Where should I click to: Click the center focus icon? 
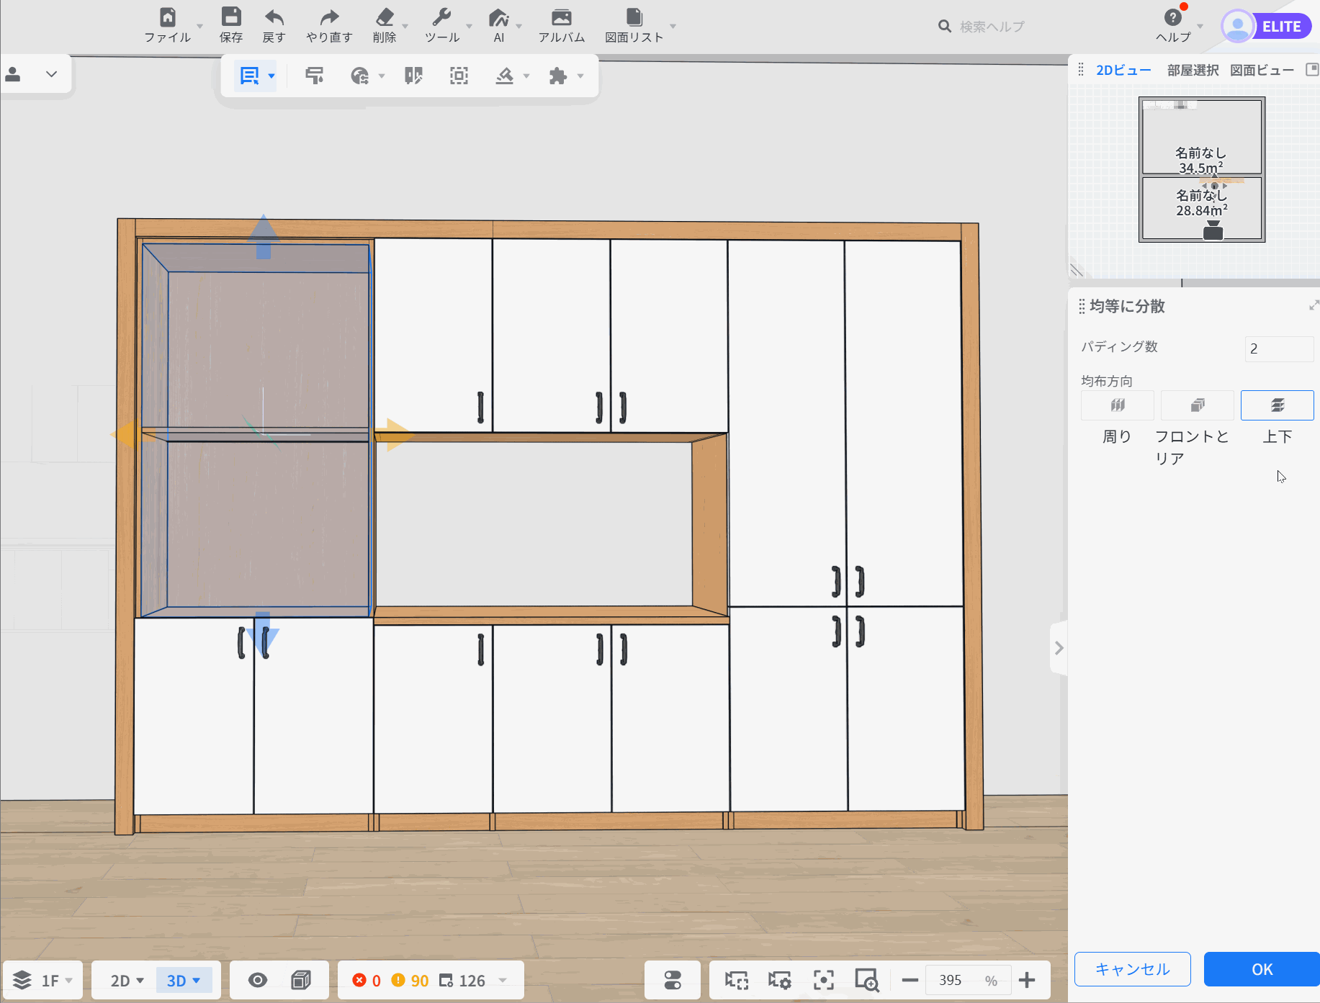coord(823,980)
